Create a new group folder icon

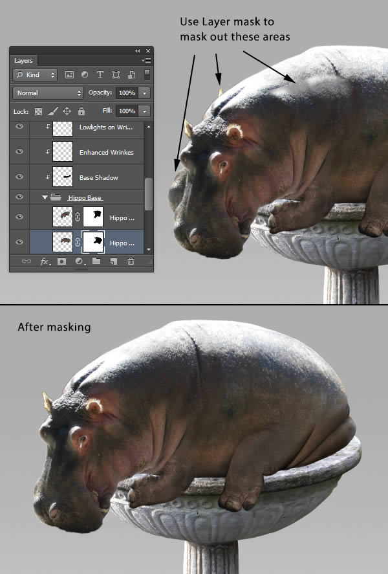[96, 261]
